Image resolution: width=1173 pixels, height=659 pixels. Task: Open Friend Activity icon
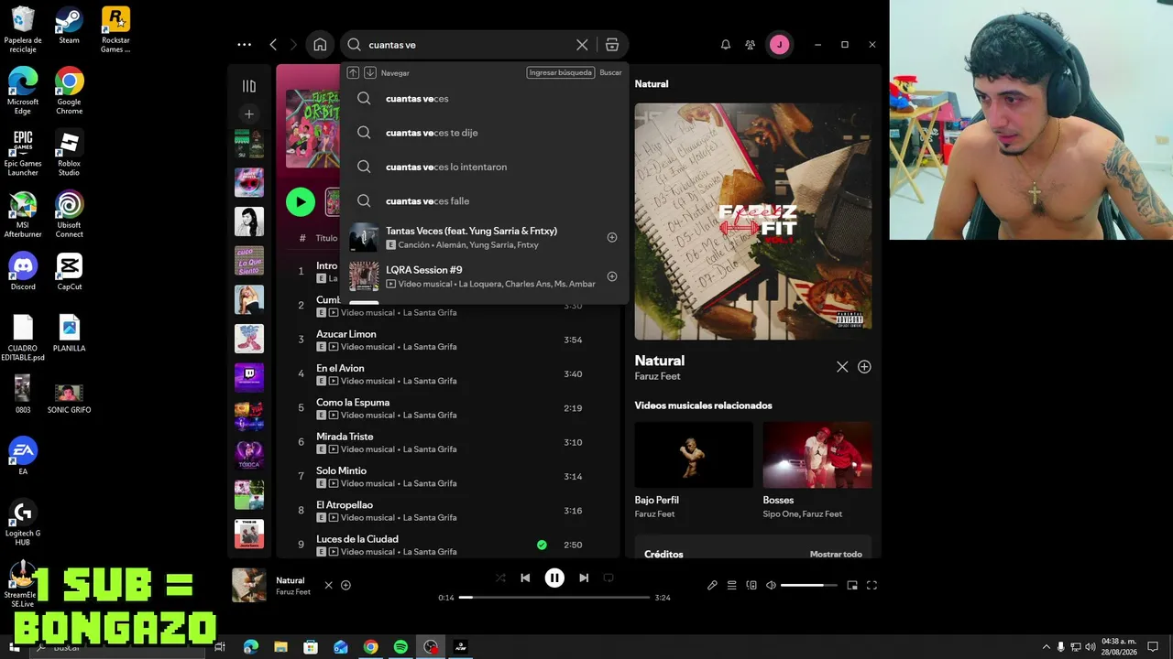coord(751,44)
